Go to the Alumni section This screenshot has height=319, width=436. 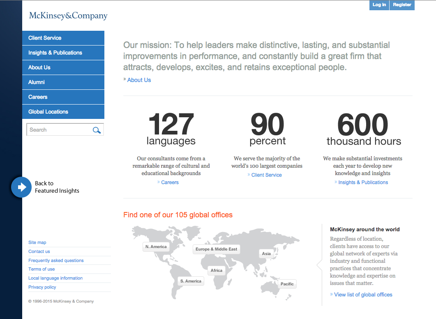[63, 82]
